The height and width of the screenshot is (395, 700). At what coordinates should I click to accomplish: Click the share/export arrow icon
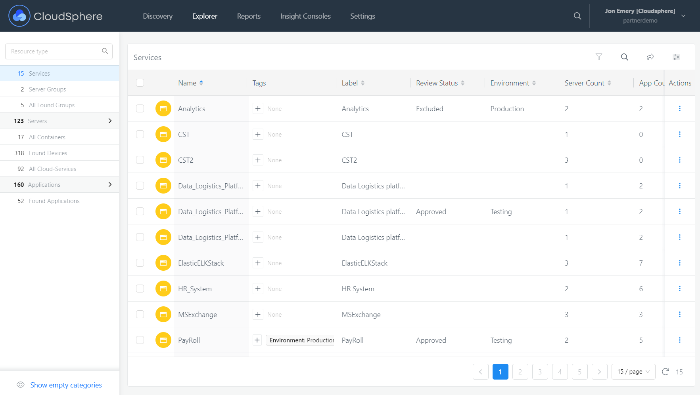coord(650,57)
